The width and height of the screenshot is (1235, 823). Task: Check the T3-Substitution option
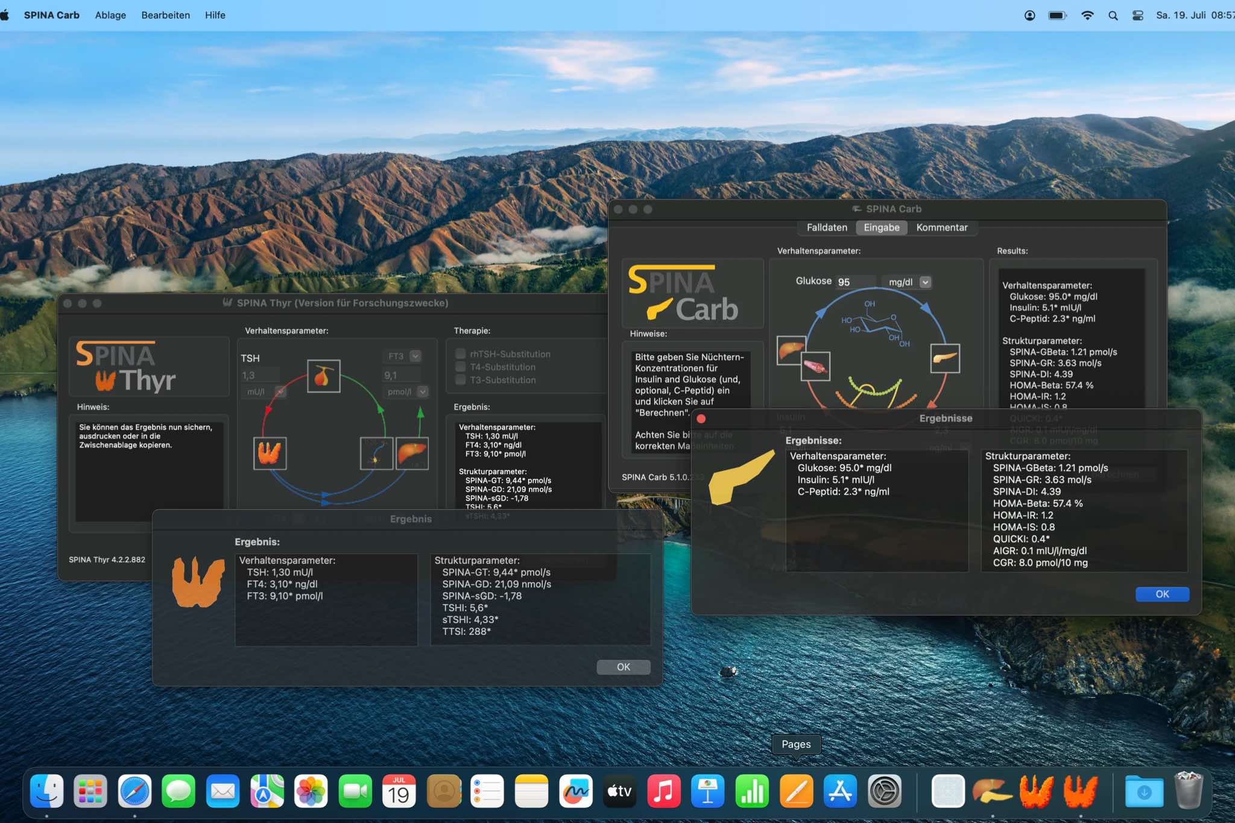461,380
